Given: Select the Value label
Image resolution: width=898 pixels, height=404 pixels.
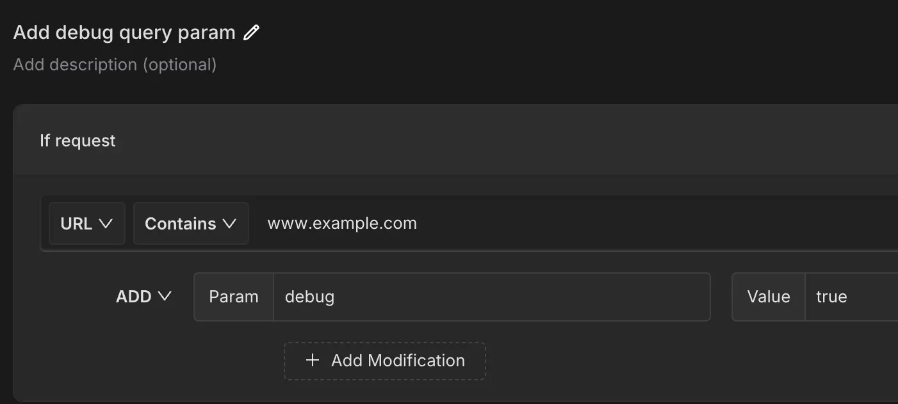Looking at the screenshot, I should coord(768,296).
